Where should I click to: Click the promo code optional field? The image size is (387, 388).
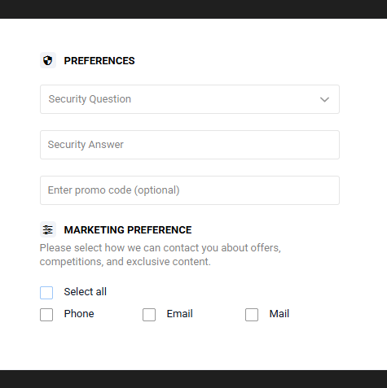coord(190,190)
